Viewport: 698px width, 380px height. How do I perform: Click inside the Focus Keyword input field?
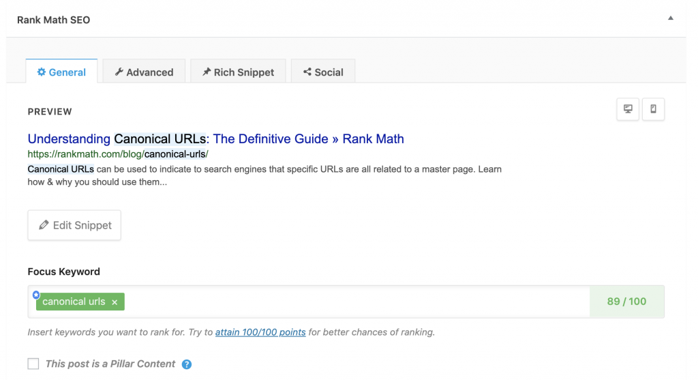tap(356, 302)
